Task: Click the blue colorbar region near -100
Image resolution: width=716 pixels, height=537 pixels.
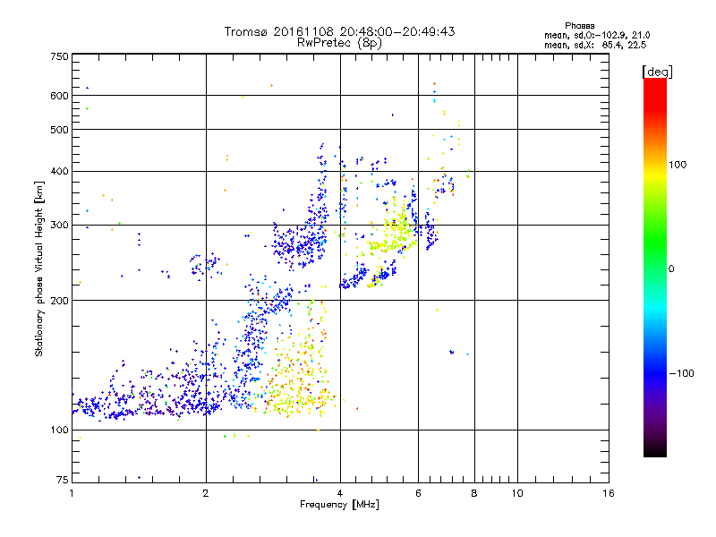Action: pos(654,372)
